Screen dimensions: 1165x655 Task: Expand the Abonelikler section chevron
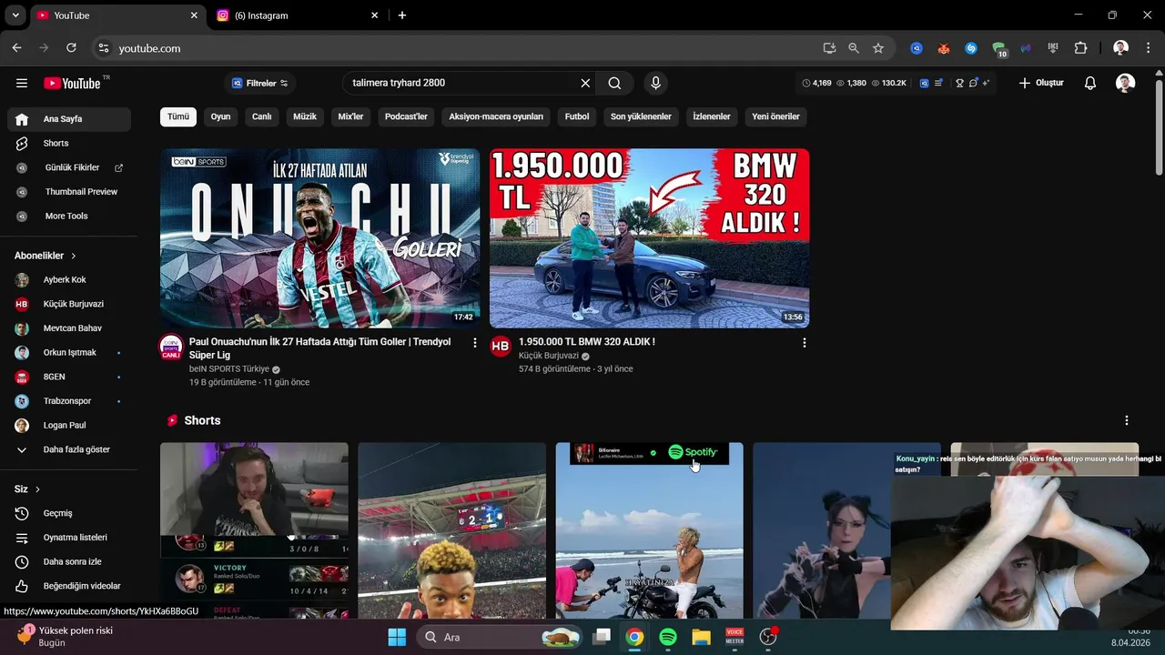click(74, 257)
